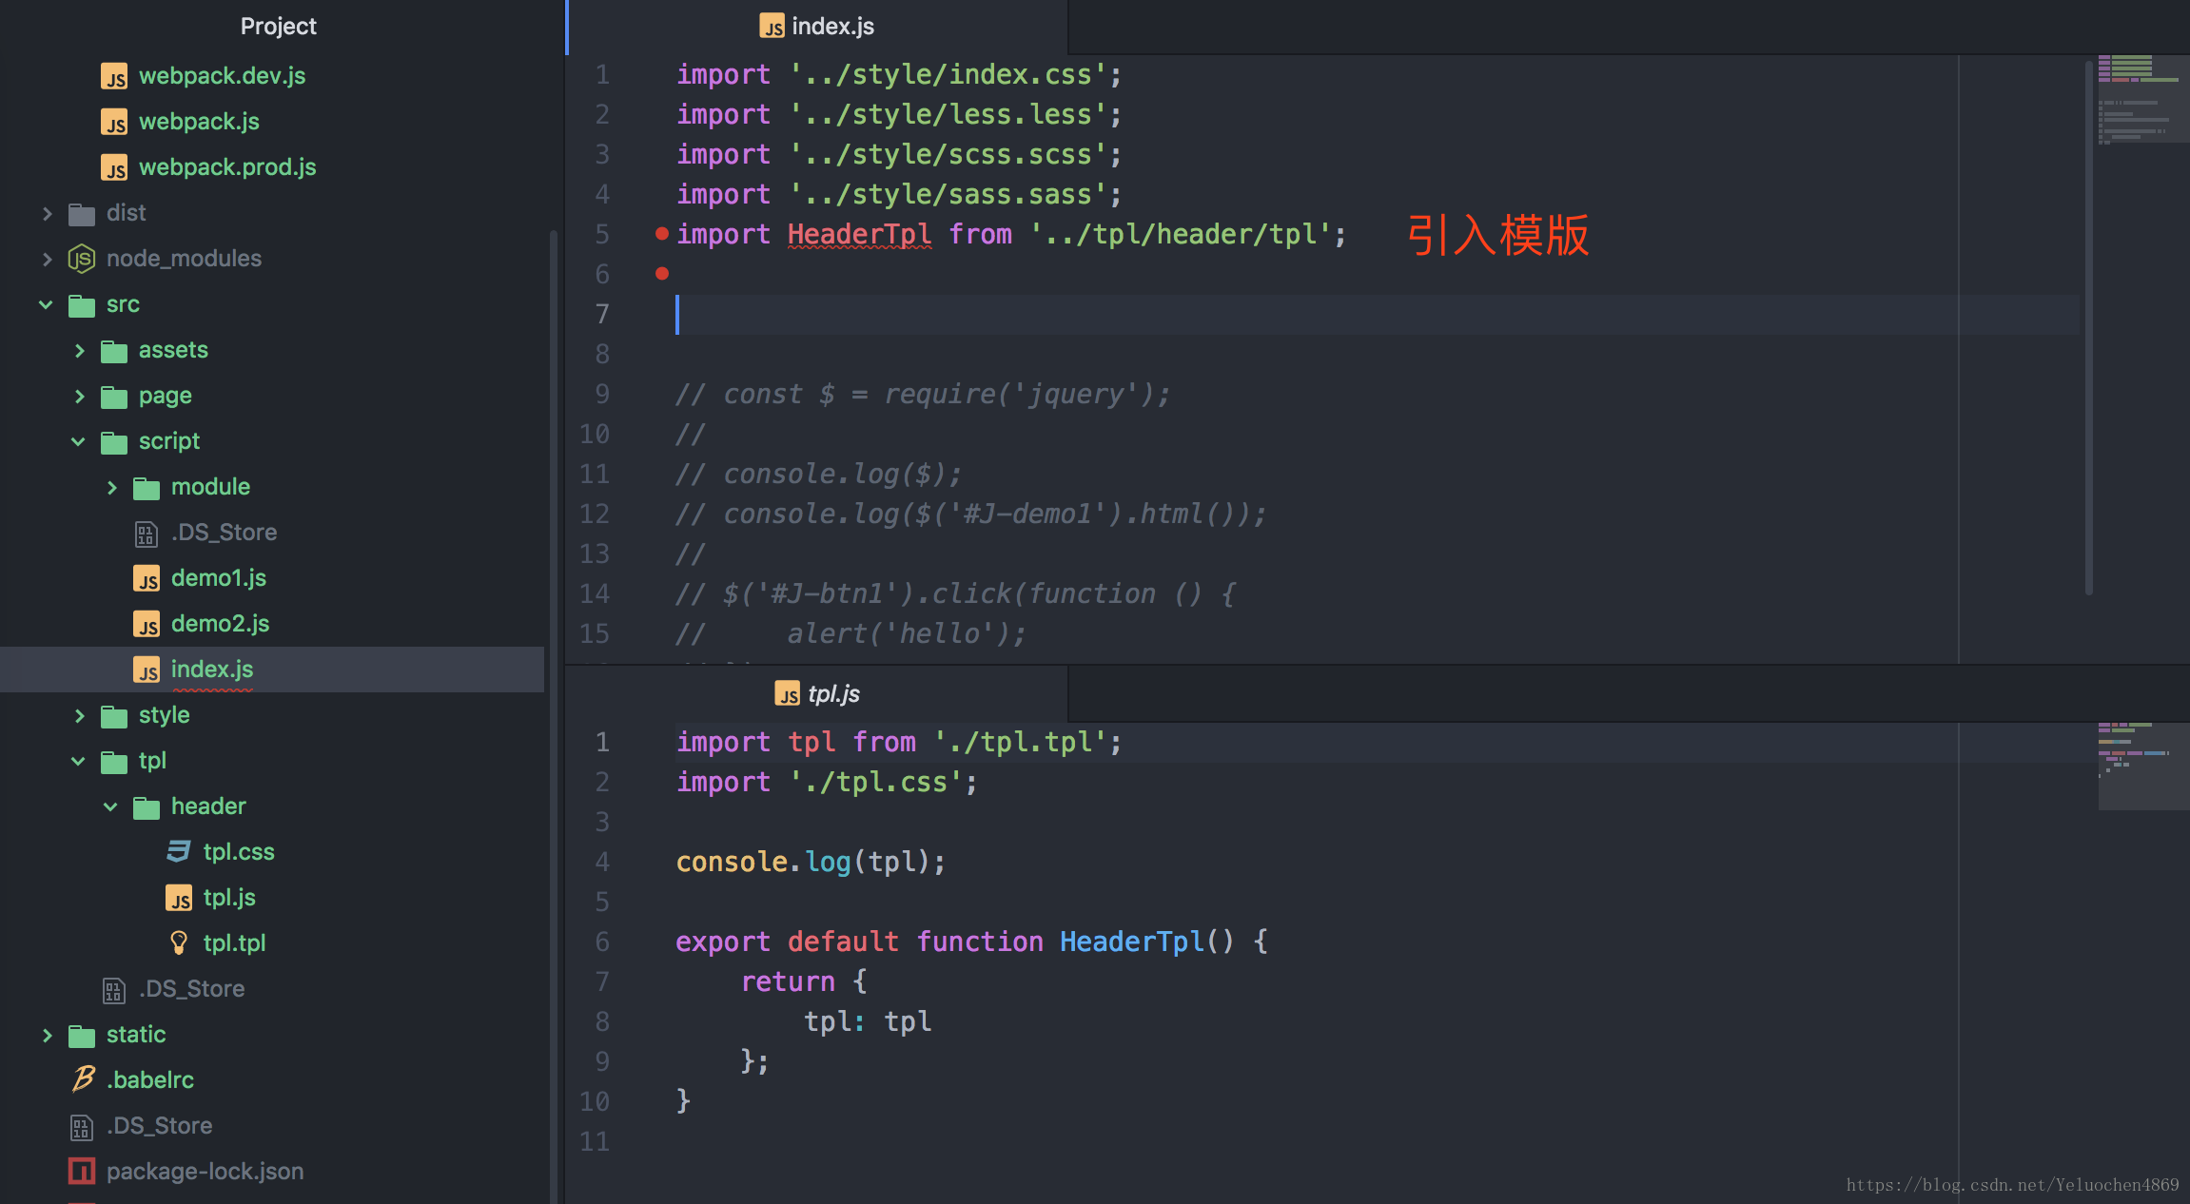The height and width of the screenshot is (1204, 2190).
Task: Click the src folder icon
Action: 82,305
